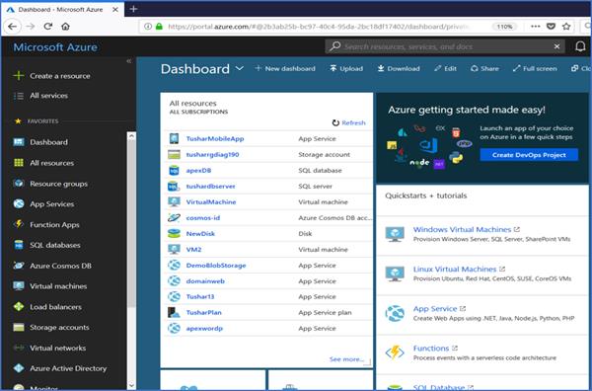
Task: Click Create DevOps Project button
Action: (529, 155)
